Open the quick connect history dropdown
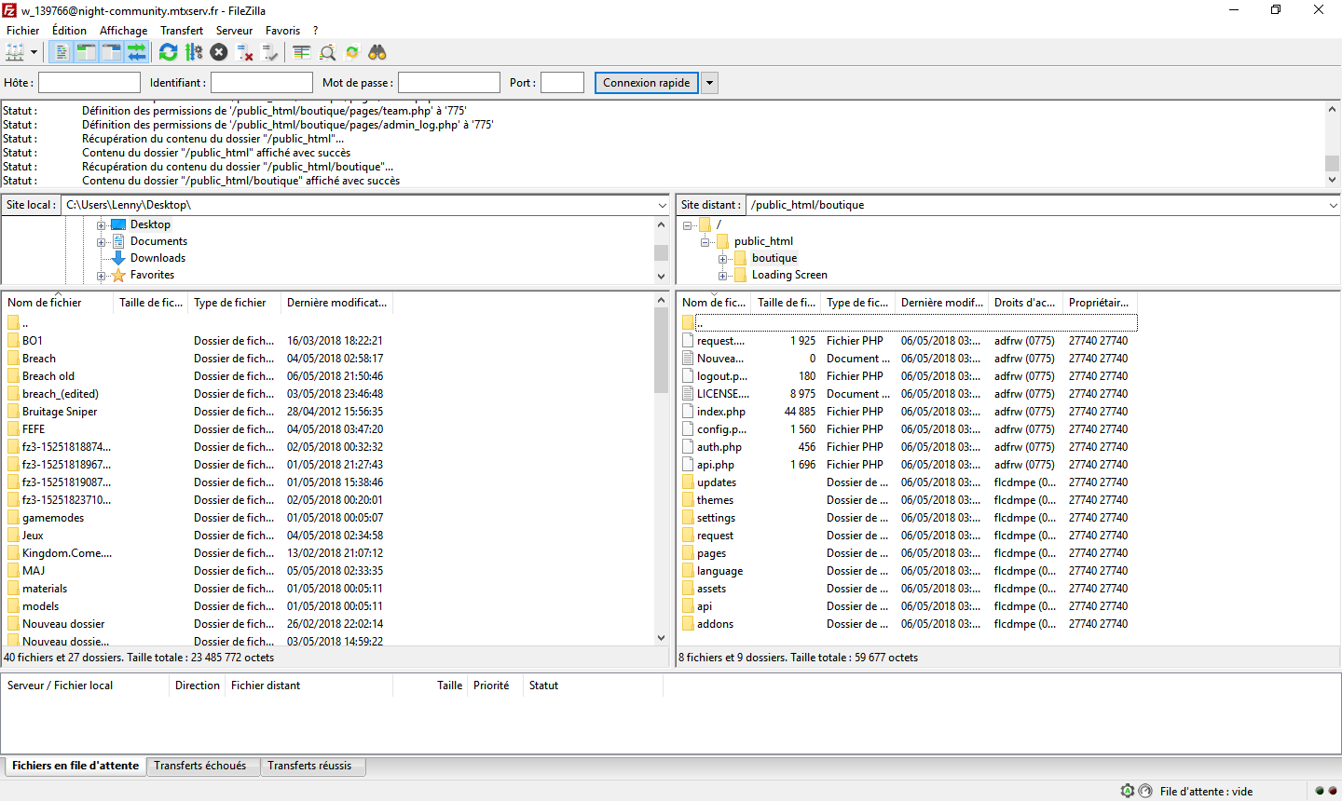This screenshot has width=1342, height=801. 709,83
